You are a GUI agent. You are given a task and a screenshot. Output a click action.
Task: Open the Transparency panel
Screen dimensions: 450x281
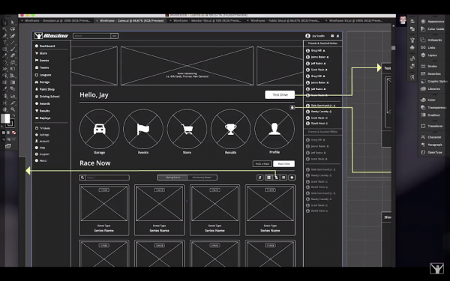[x=433, y=107]
